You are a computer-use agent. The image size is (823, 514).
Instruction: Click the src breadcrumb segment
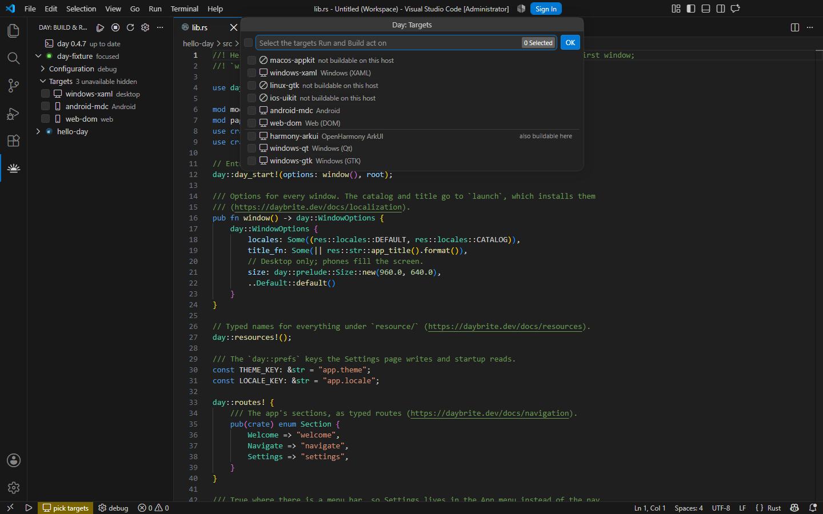tap(227, 43)
